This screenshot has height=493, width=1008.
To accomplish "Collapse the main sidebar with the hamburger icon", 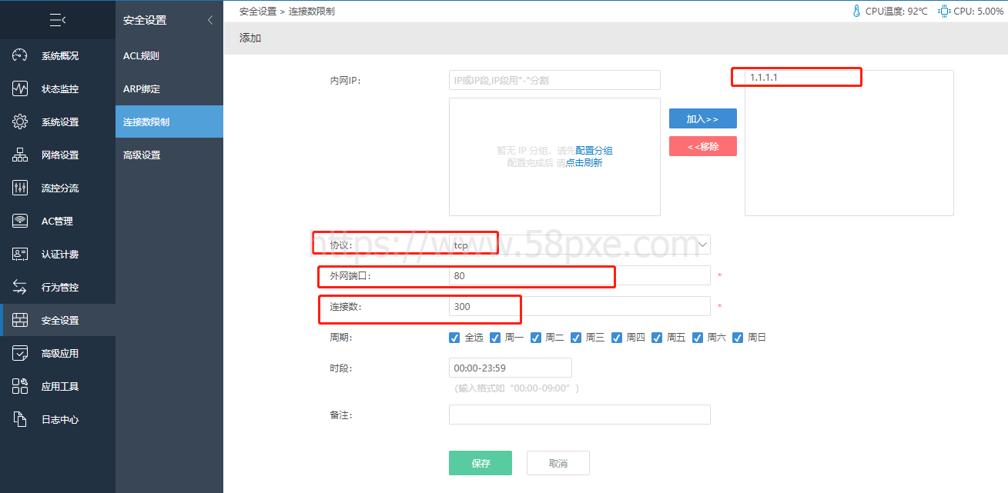I will pyautogui.click(x=57, y=20).
